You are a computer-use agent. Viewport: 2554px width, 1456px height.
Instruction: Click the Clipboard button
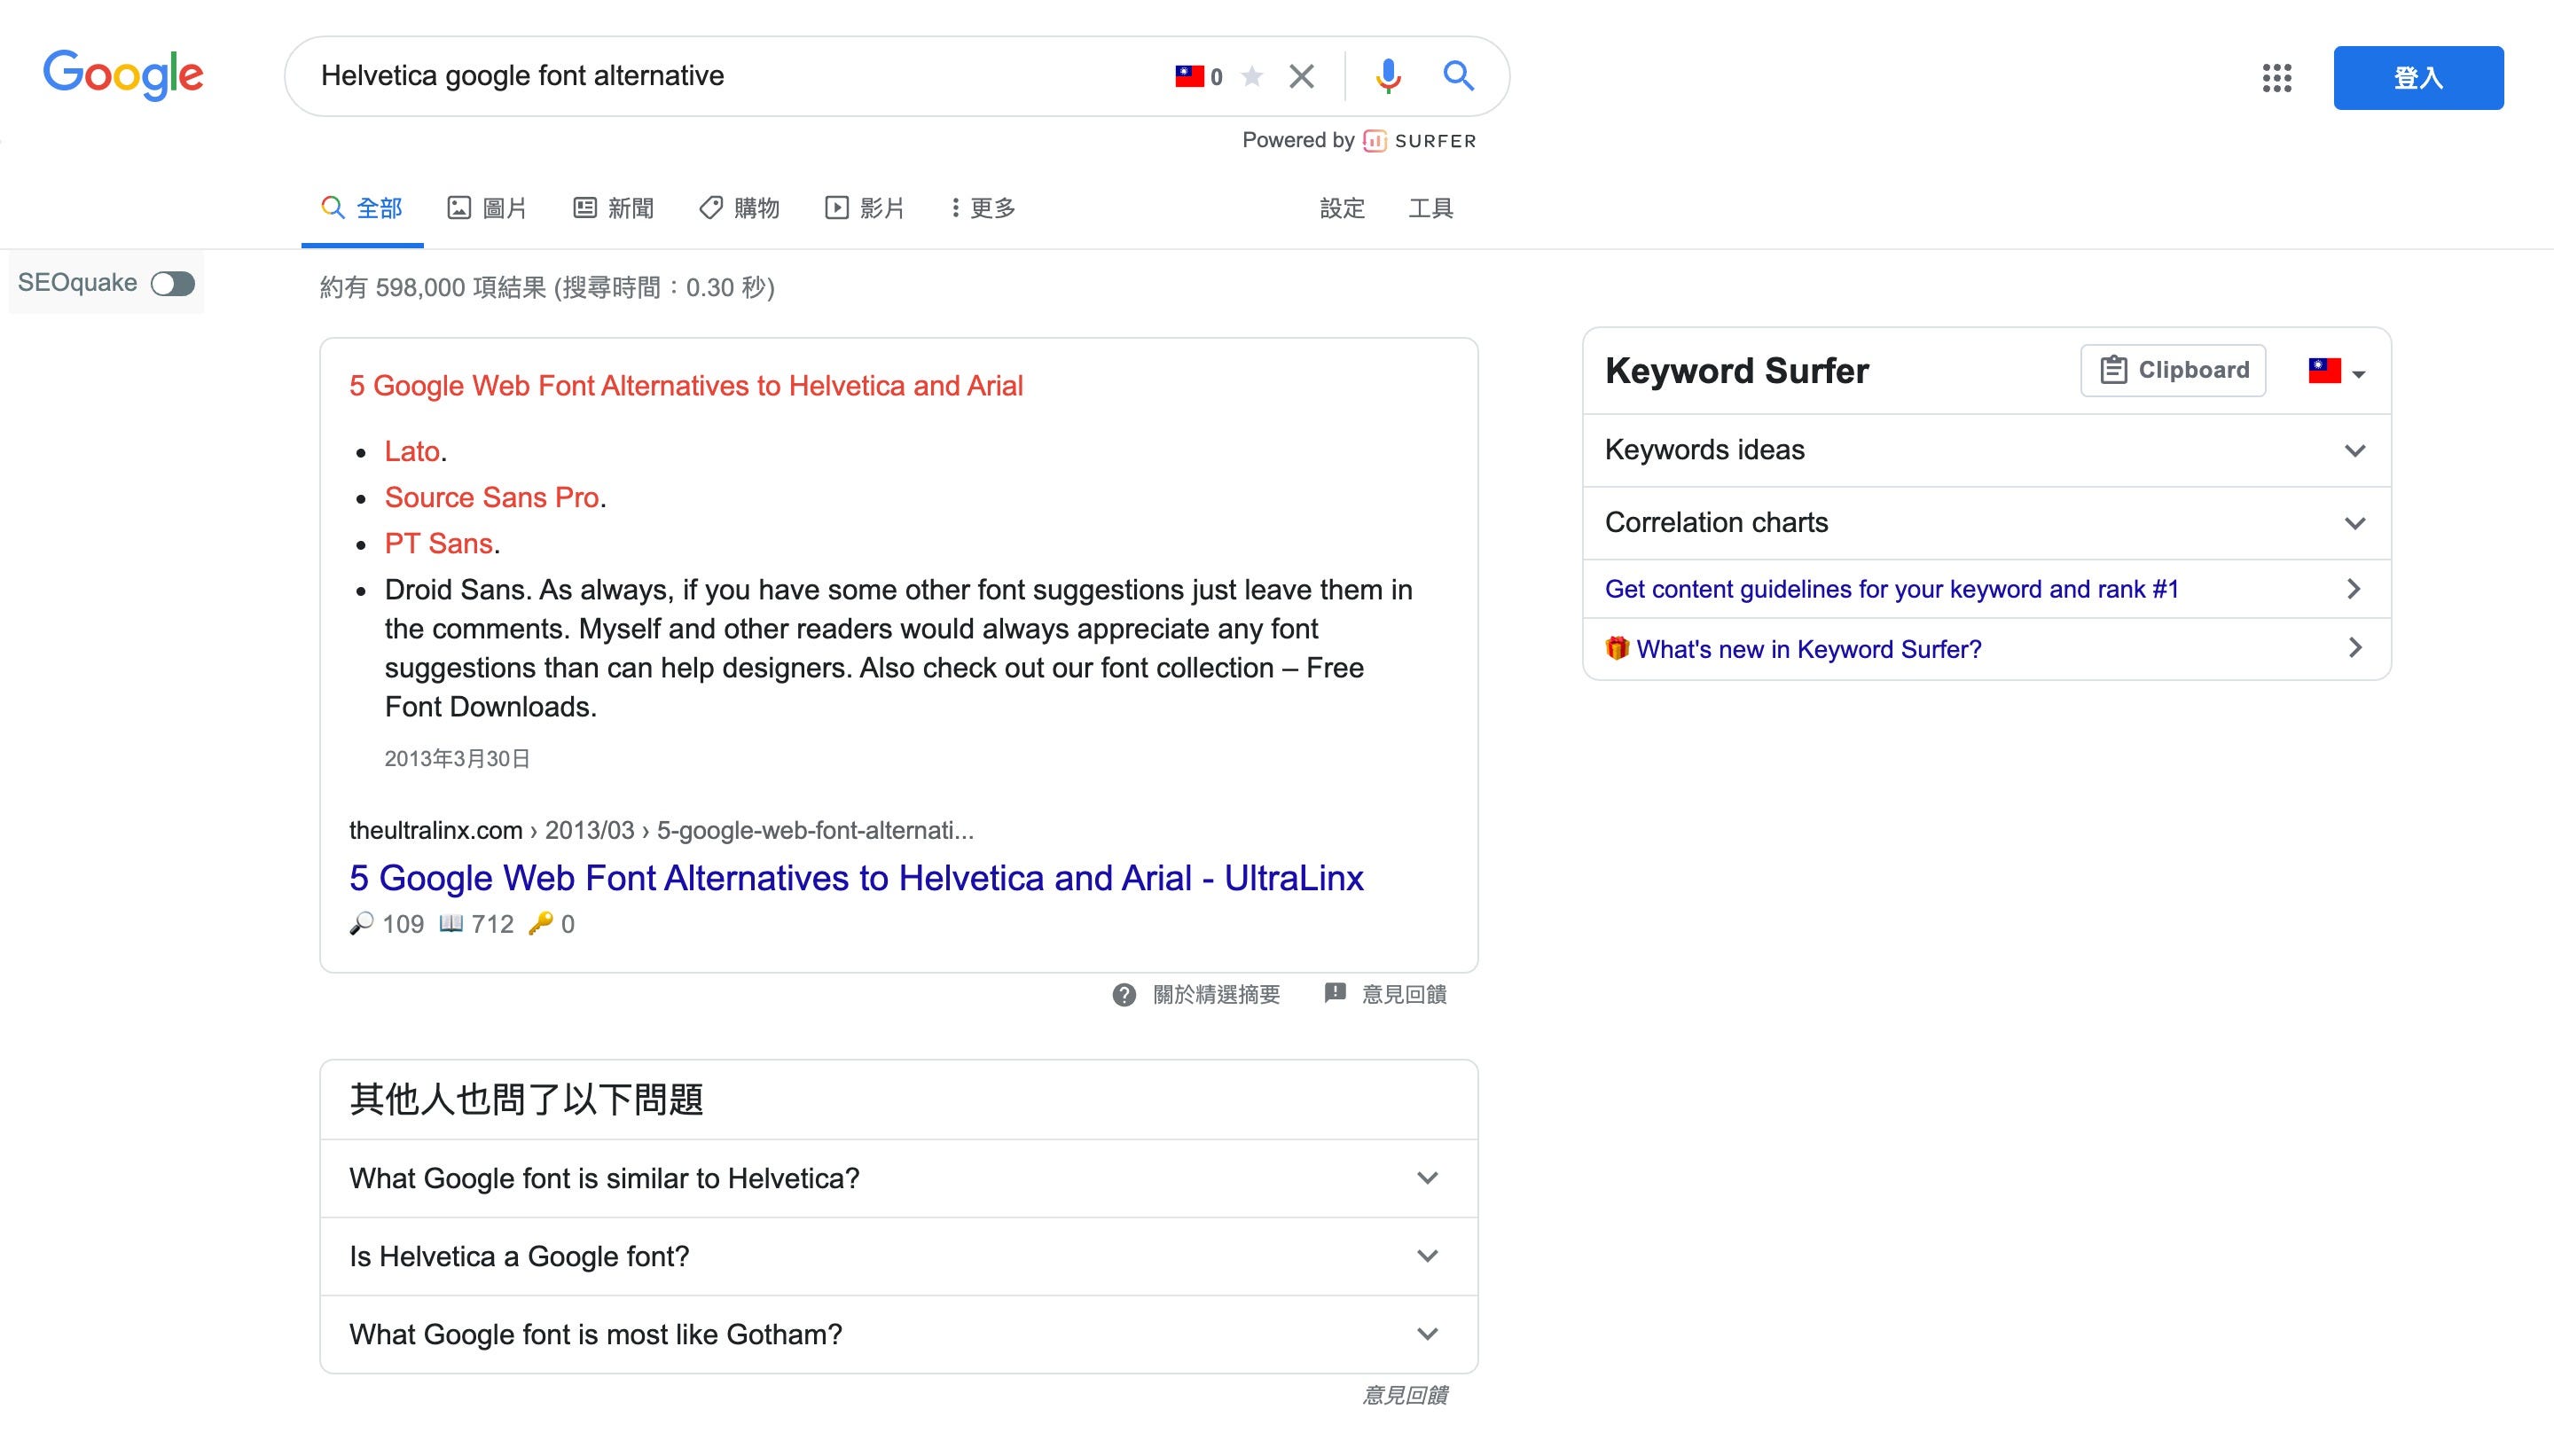coord(2173,370)
